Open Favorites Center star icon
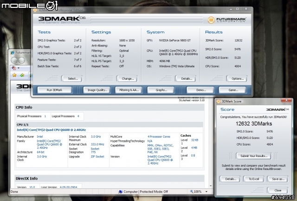297x201 pixels. 14,75
